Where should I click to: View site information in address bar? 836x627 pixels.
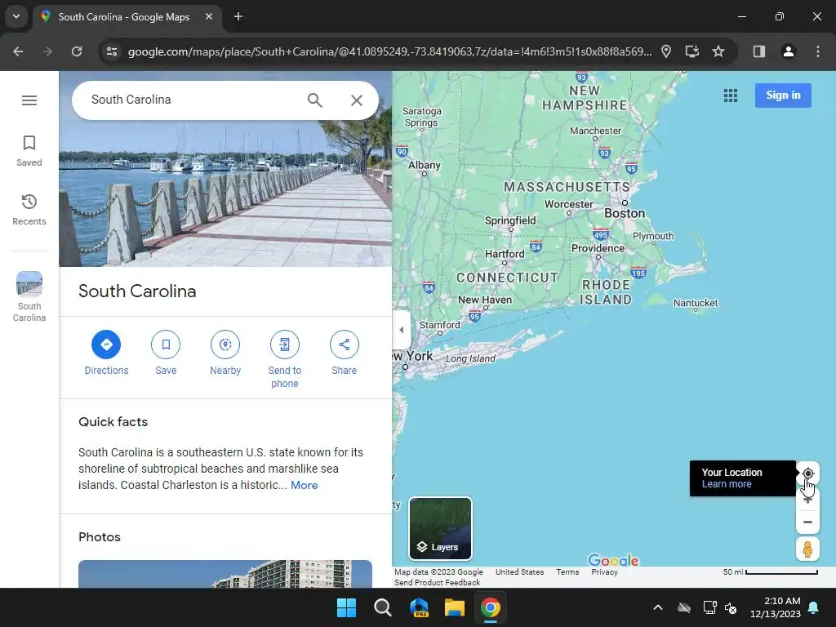112,51
